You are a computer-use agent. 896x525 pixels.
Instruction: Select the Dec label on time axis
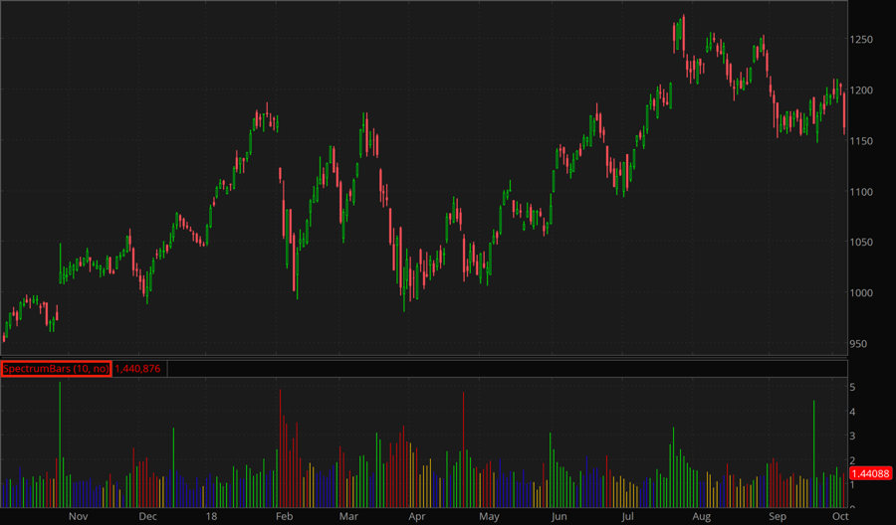click(x=147, y=517)
